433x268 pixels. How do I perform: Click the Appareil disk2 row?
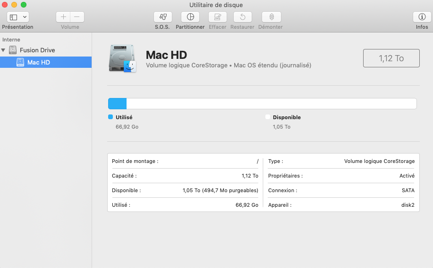[341, 205]
